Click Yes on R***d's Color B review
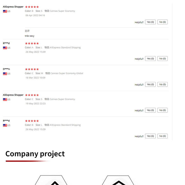 click(150, 136)
